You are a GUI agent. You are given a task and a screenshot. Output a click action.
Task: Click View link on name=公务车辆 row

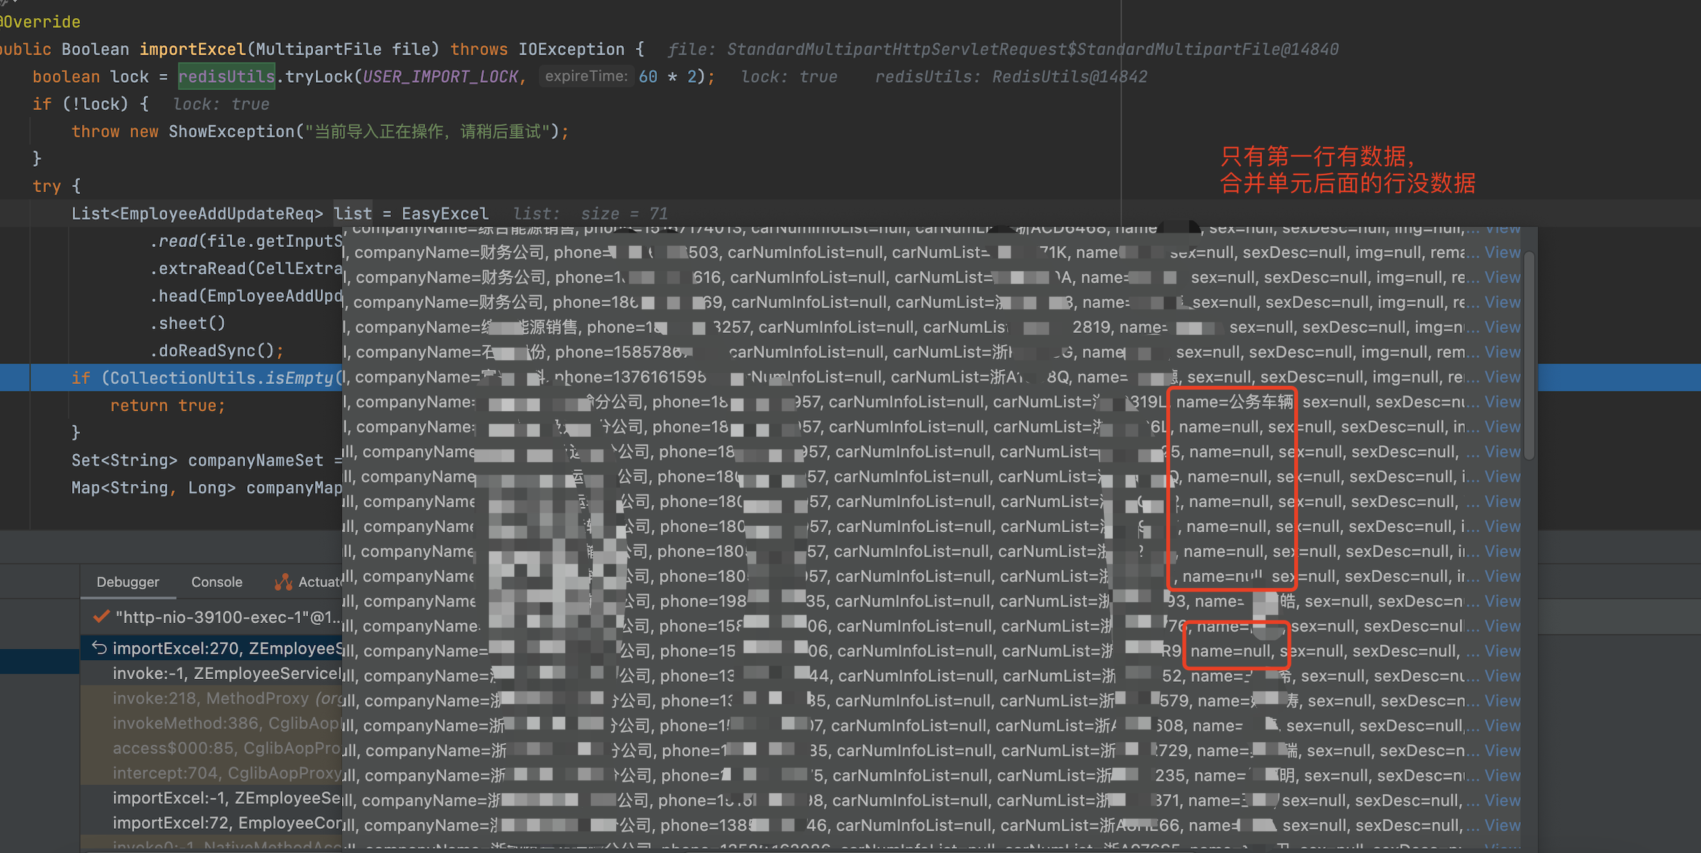coord(1502,402)
